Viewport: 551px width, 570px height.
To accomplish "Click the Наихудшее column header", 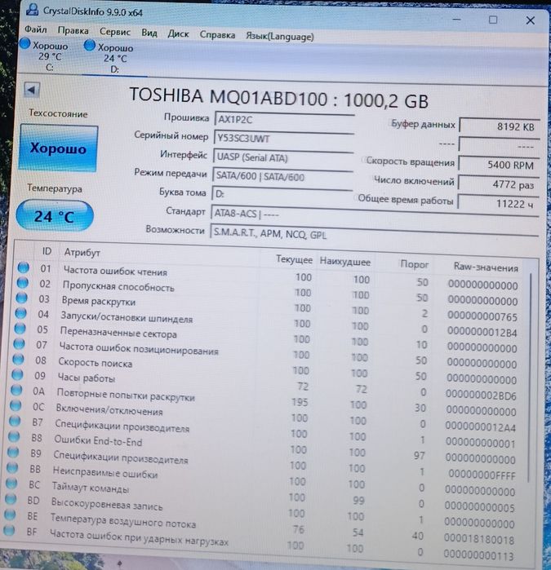I will tap(345, 262).
